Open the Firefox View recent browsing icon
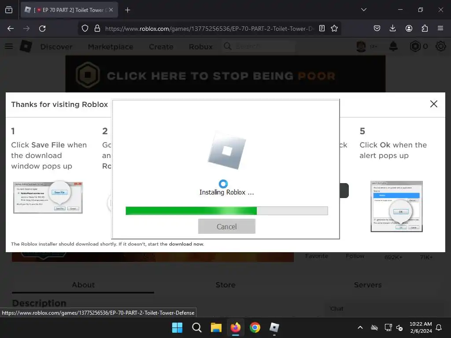 (9, 10)
